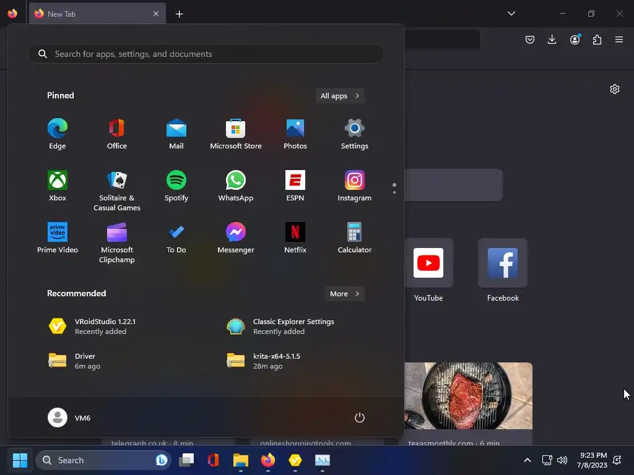Select the Firefox New Tab tab
Screen dimensions: 634x475
tap(97, 14)
